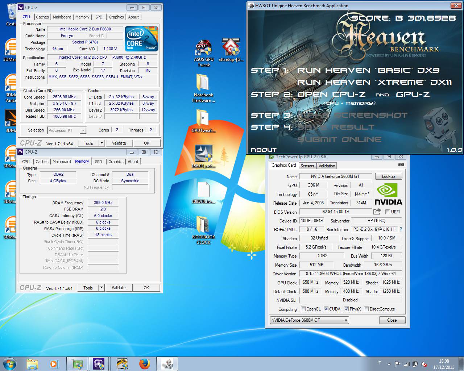Click the Bus Interface question mark icon
This screenshot has width=464, height=371.
(401, 229)
